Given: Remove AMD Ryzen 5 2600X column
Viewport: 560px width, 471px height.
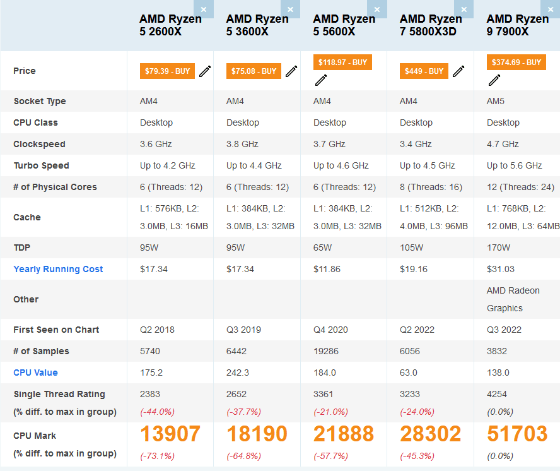Looking at the screenshot, I should (204, 9).
